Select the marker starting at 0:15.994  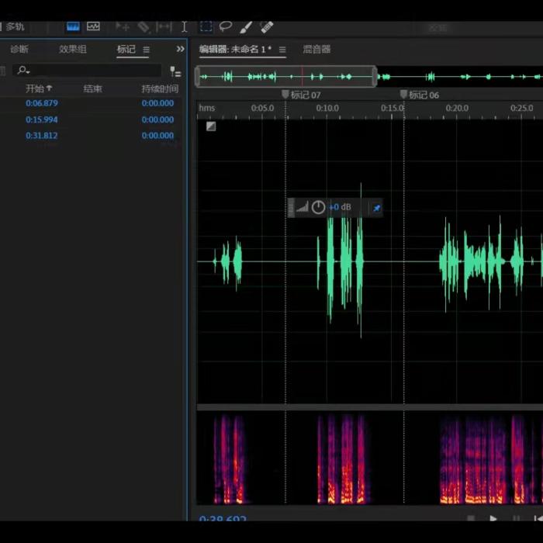[x=42, y=119]
